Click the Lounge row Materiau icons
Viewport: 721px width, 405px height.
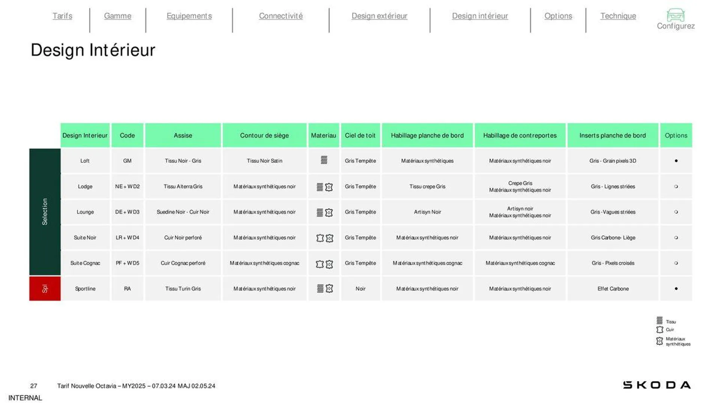pos(324,212)
